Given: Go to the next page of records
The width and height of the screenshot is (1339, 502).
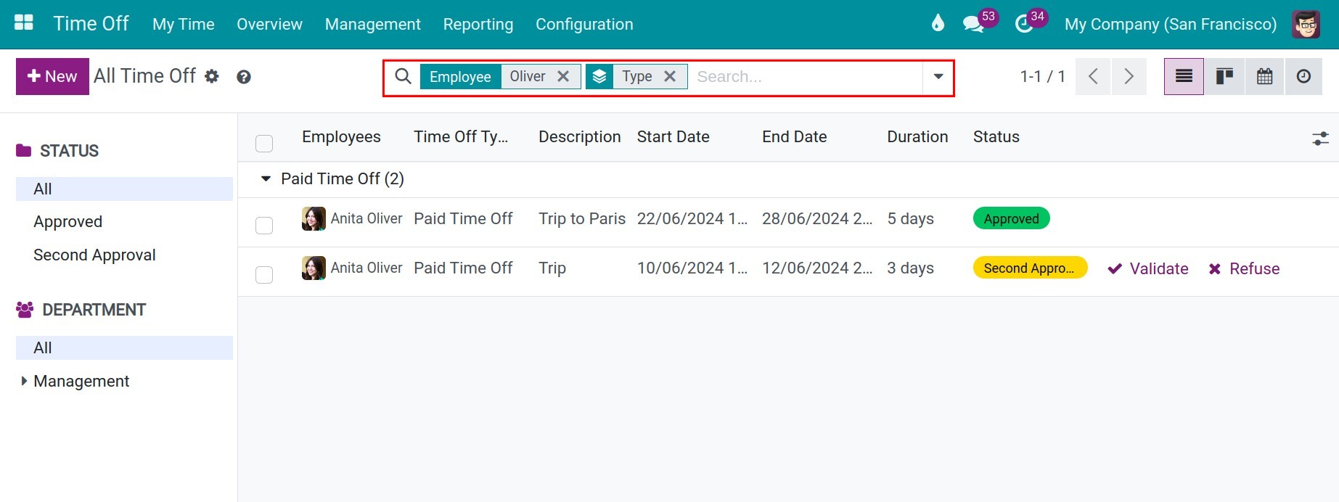Looking at the screenshot, I should tap(1129, 76).
